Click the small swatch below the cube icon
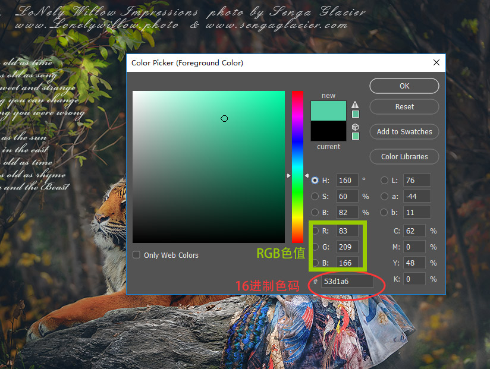490x369 pixels. pos(356,136)
